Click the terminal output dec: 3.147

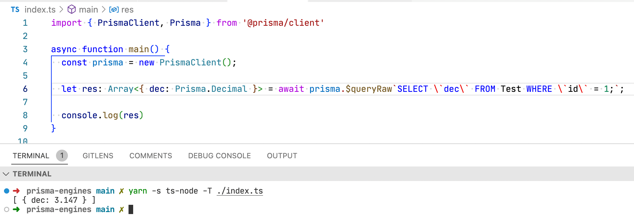tap(54, 200)
